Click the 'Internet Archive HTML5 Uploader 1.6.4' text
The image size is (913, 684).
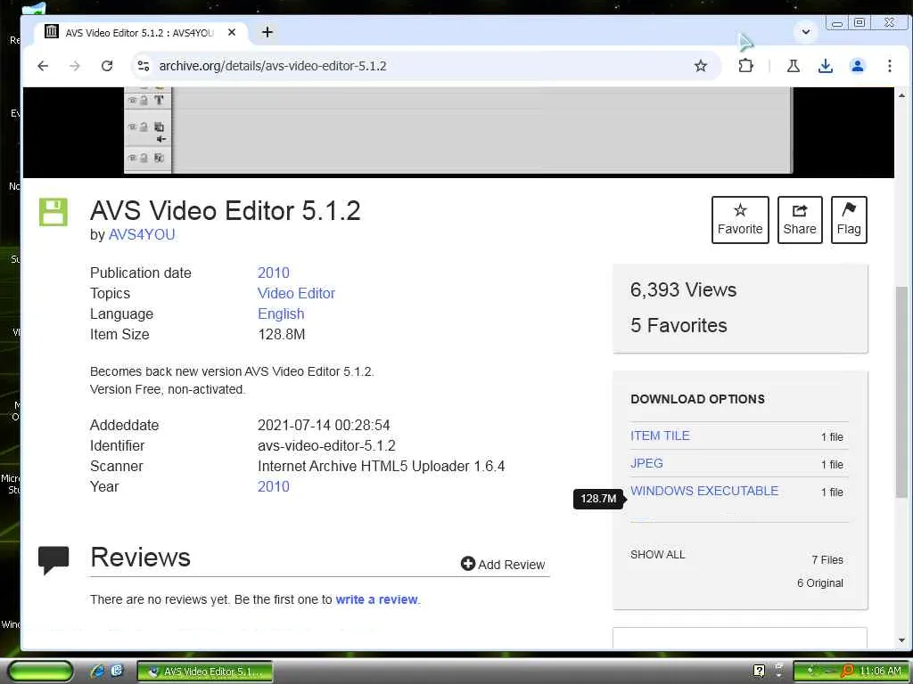pyautogui.click(x=381, y=466)
